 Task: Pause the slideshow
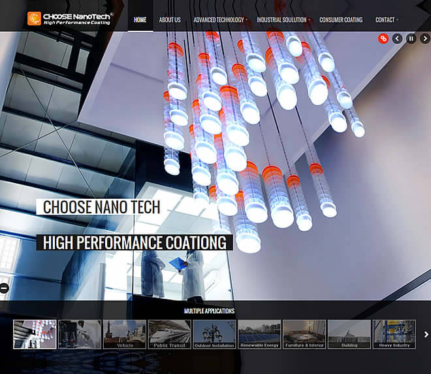coord(411,39)
